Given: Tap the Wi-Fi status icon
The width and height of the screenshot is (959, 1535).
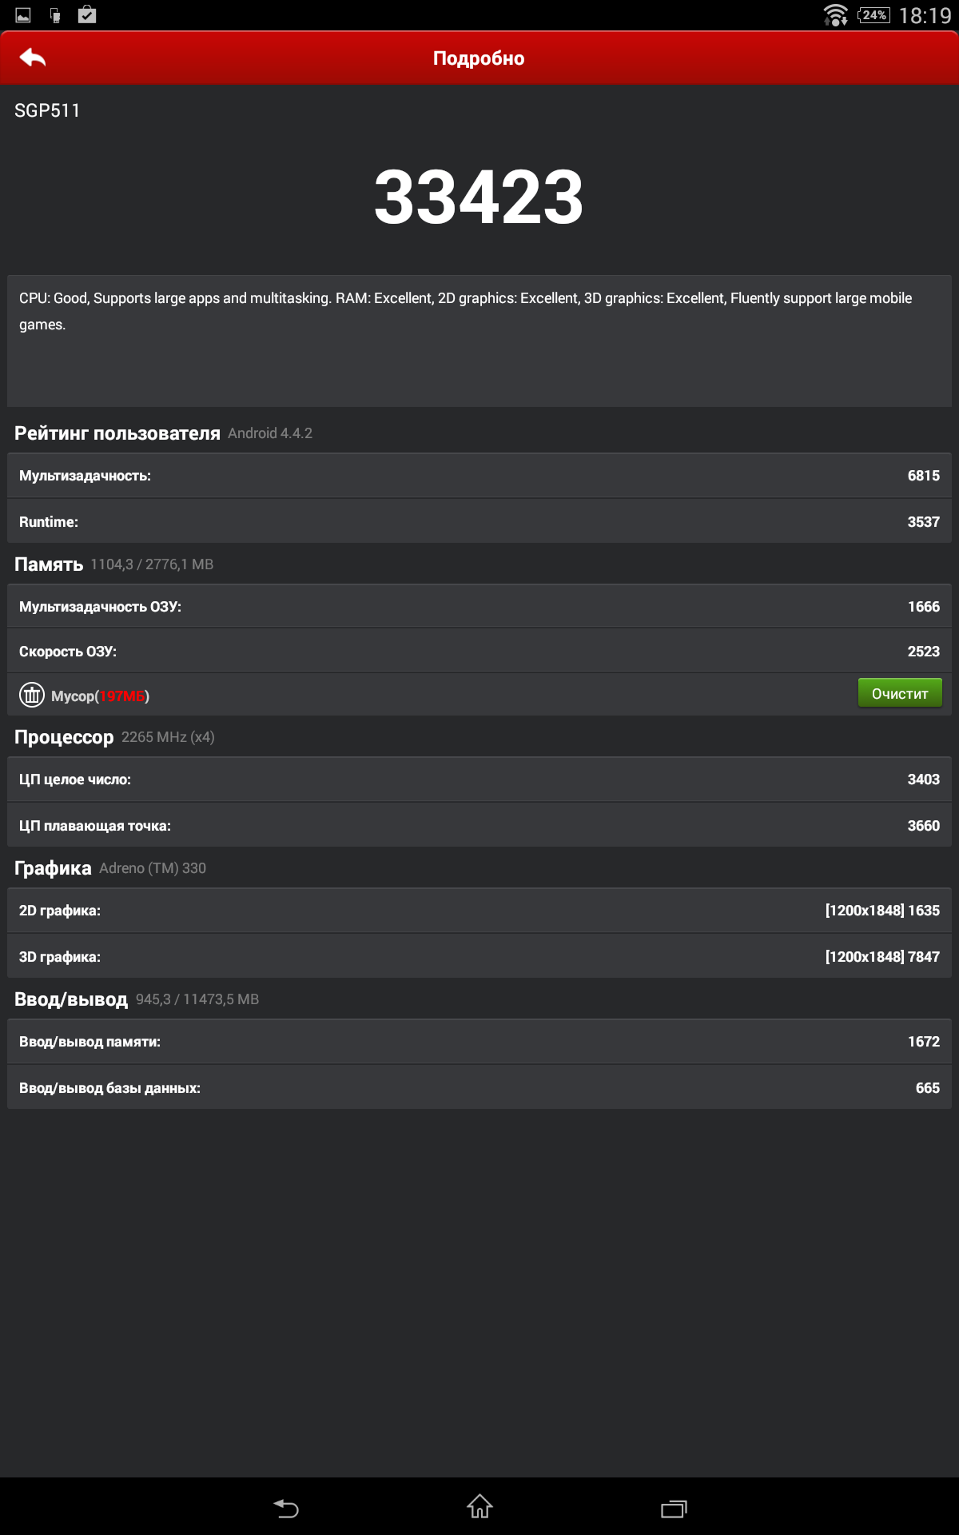Looking at the screenshot, I should pos(835,15).
